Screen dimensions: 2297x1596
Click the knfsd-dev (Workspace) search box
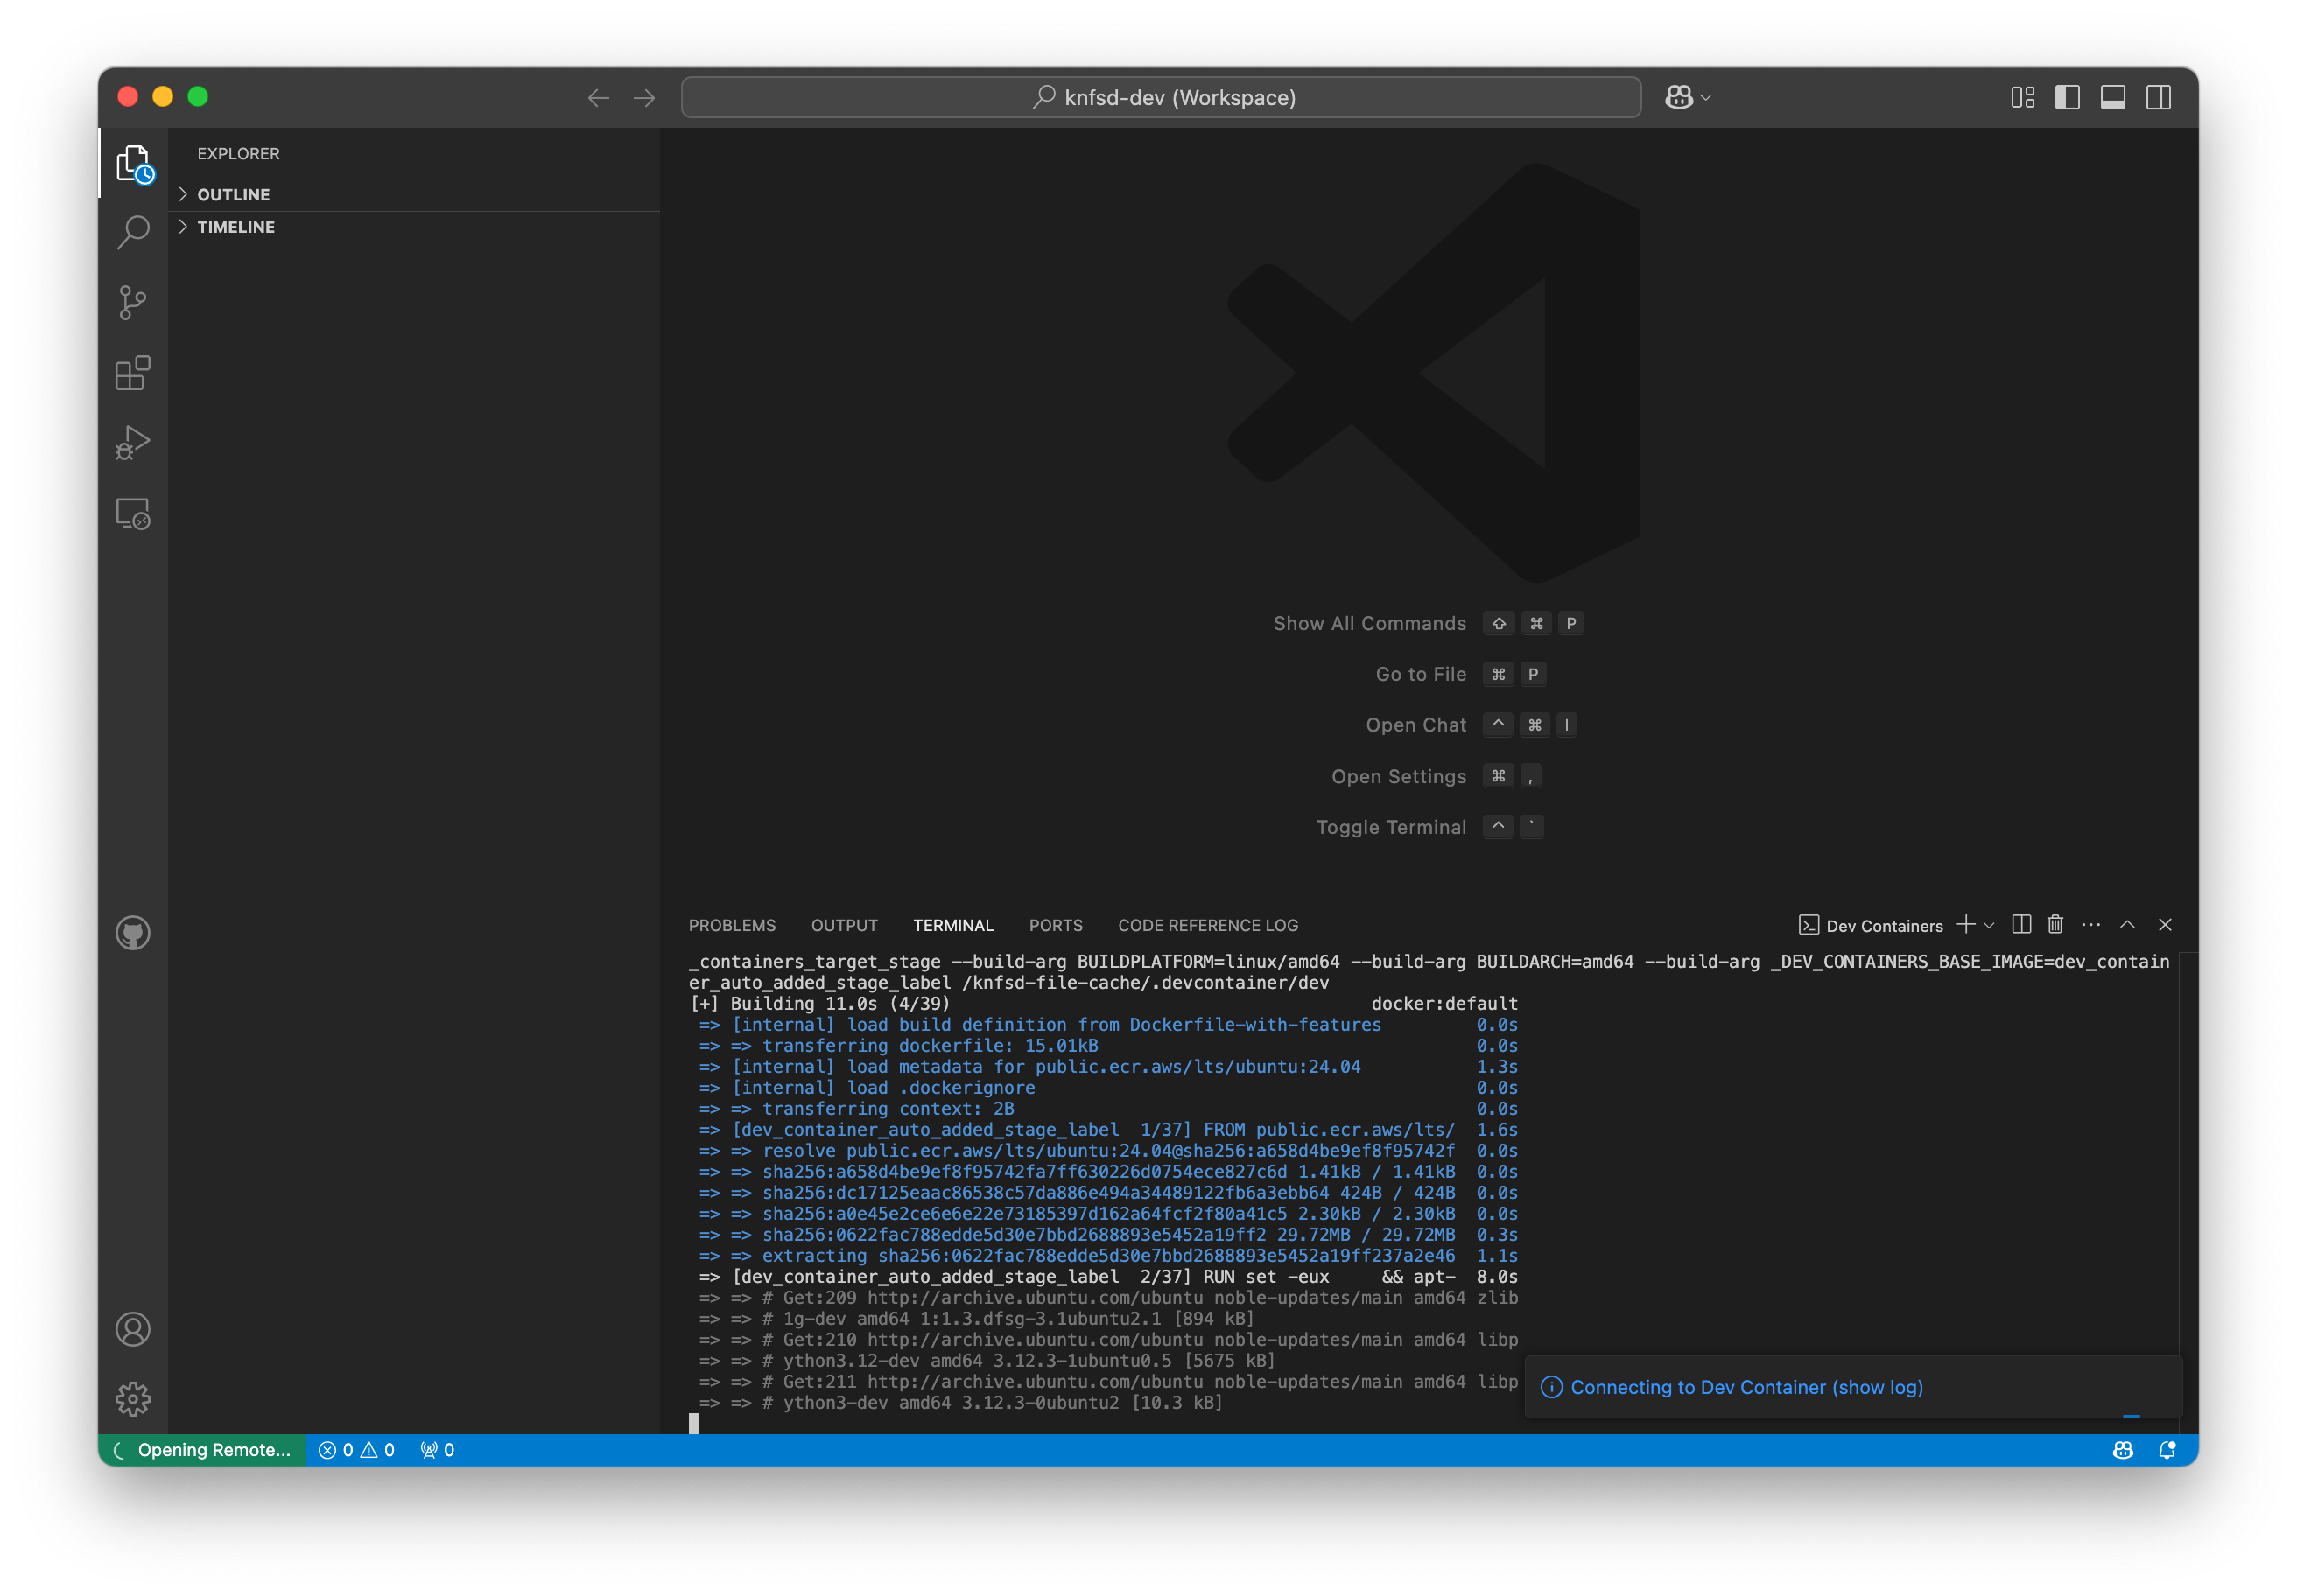click(x=1161, y=97)
